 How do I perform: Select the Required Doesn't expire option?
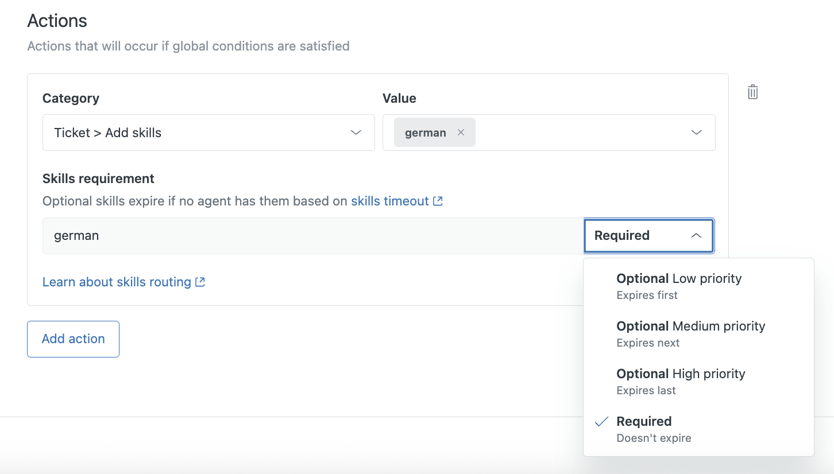pos(653,429)
